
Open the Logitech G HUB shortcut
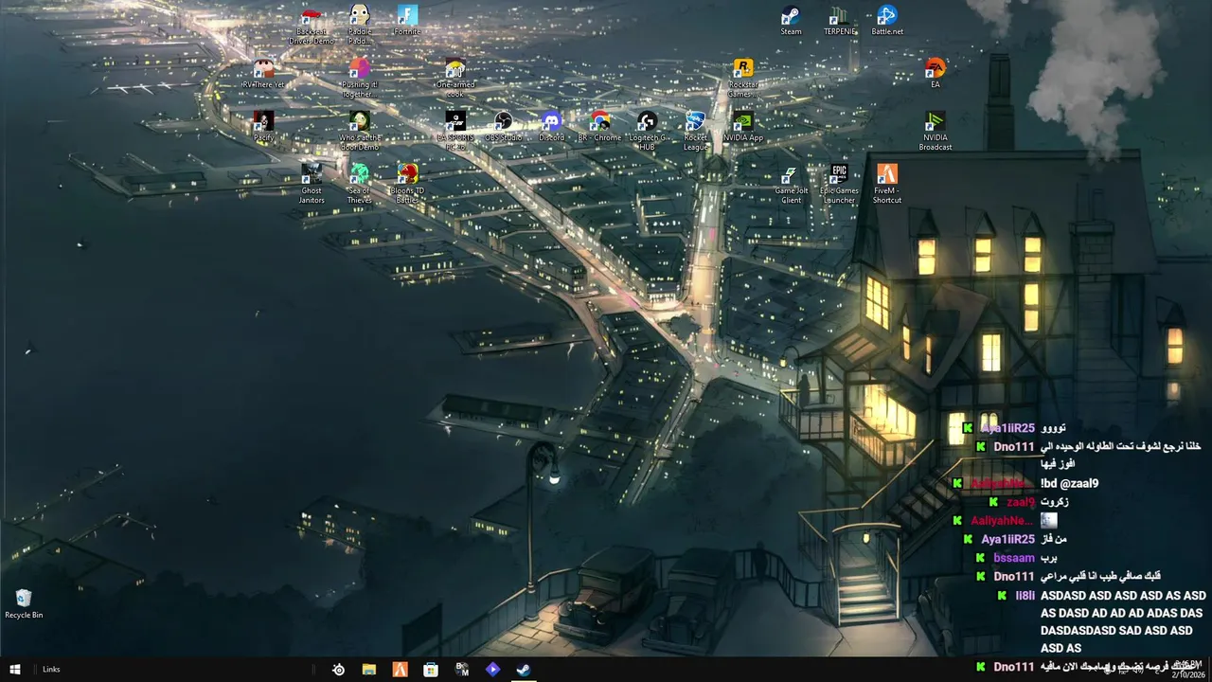(648, 132)
